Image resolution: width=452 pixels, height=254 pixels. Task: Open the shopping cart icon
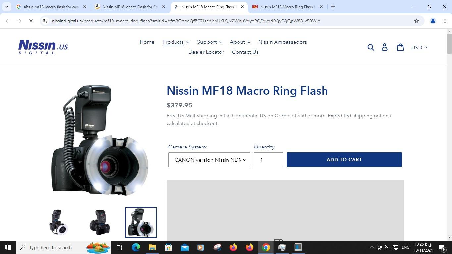click(400, 47)
